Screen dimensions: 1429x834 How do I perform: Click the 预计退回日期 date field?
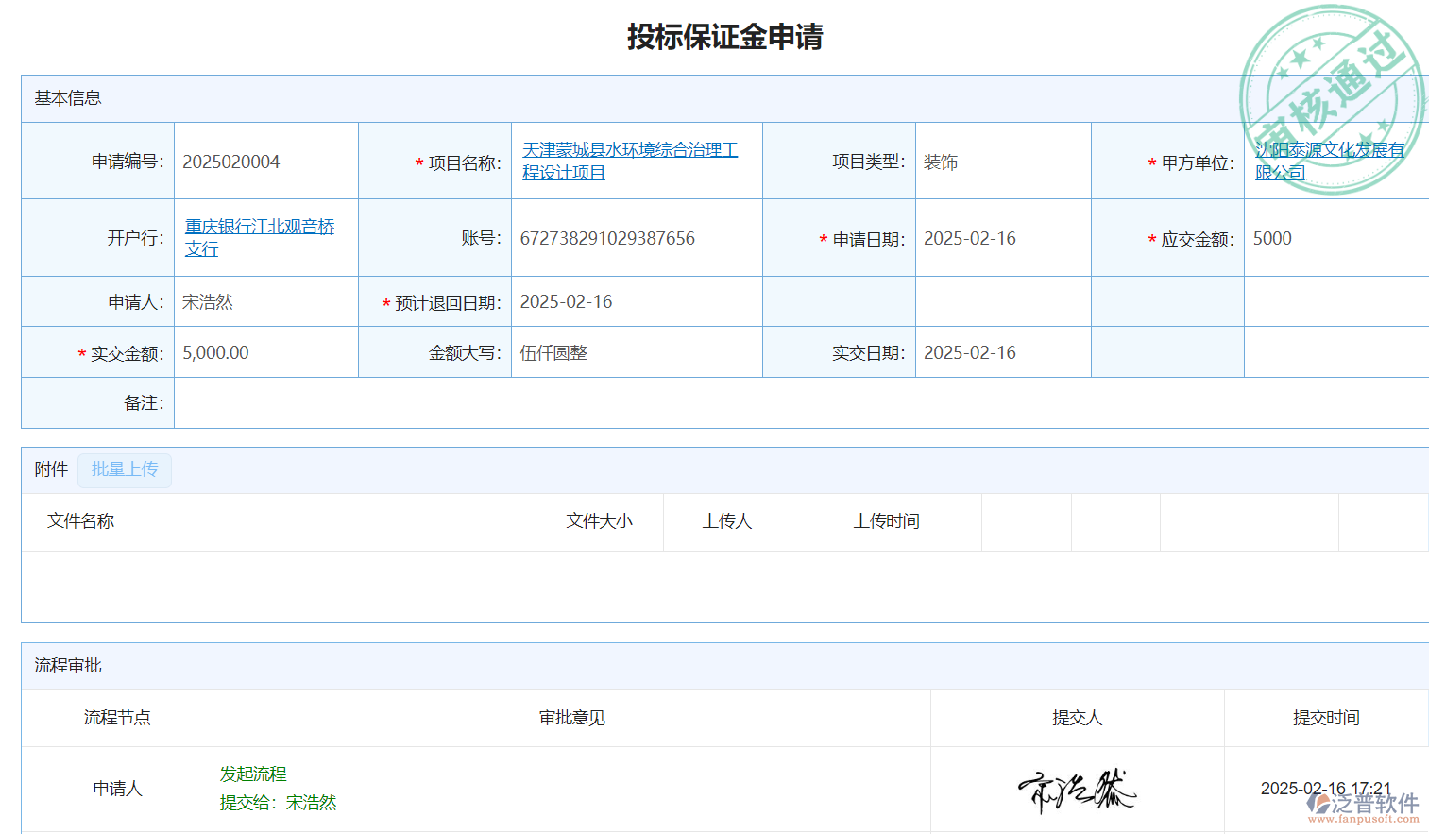[x=567, y=301]
